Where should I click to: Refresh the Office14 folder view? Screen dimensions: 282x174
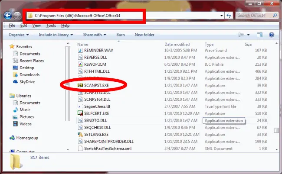point(229,16)
